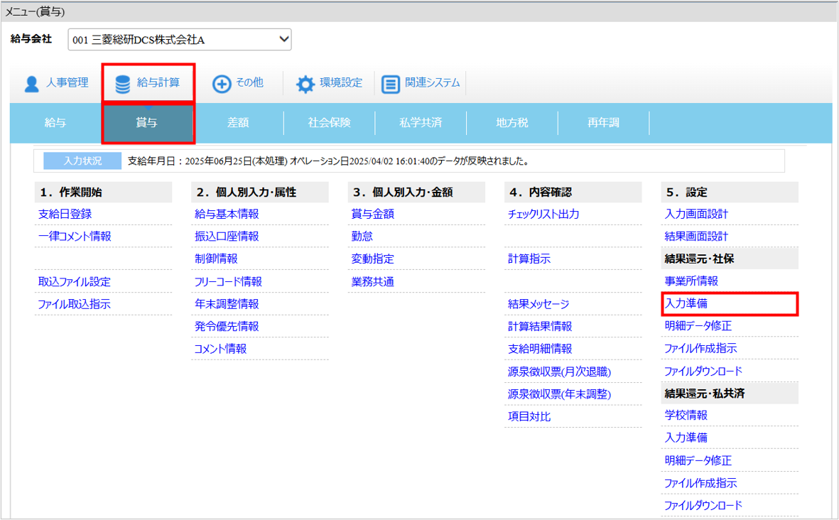Open the 計算指示 link
This screenshot has width=839, height=520.
(x=529, y=259)
